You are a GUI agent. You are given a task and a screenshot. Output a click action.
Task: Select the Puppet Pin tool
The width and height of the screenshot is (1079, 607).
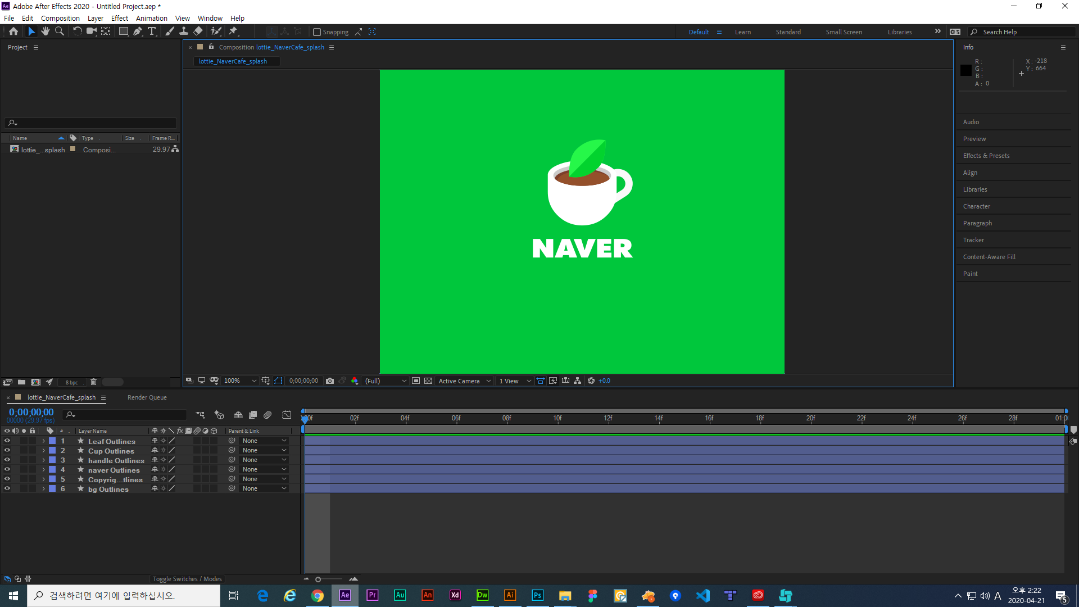(x=233, y=31)
